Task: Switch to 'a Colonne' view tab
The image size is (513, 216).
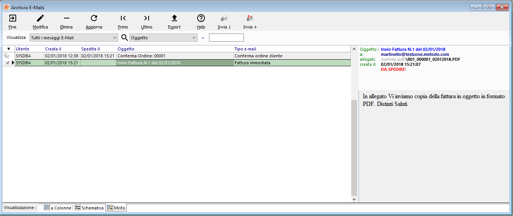Action: [x=57, y=208]
